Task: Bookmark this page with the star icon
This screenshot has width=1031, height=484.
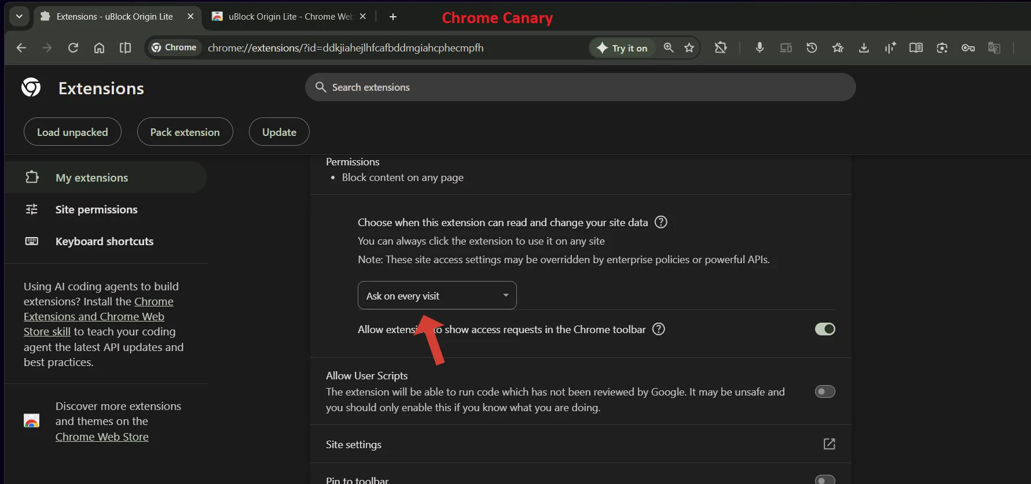Action: 689,47
